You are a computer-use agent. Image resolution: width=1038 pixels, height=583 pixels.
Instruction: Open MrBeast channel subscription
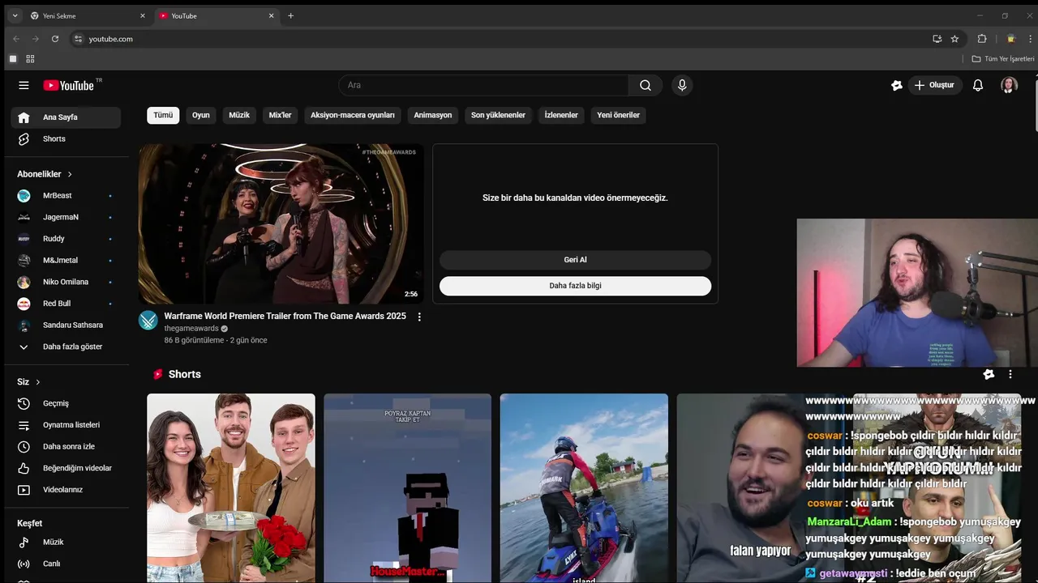(66, 196)
